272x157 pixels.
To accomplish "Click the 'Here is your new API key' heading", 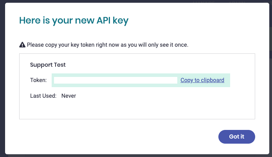I will [x=74, y=21].
